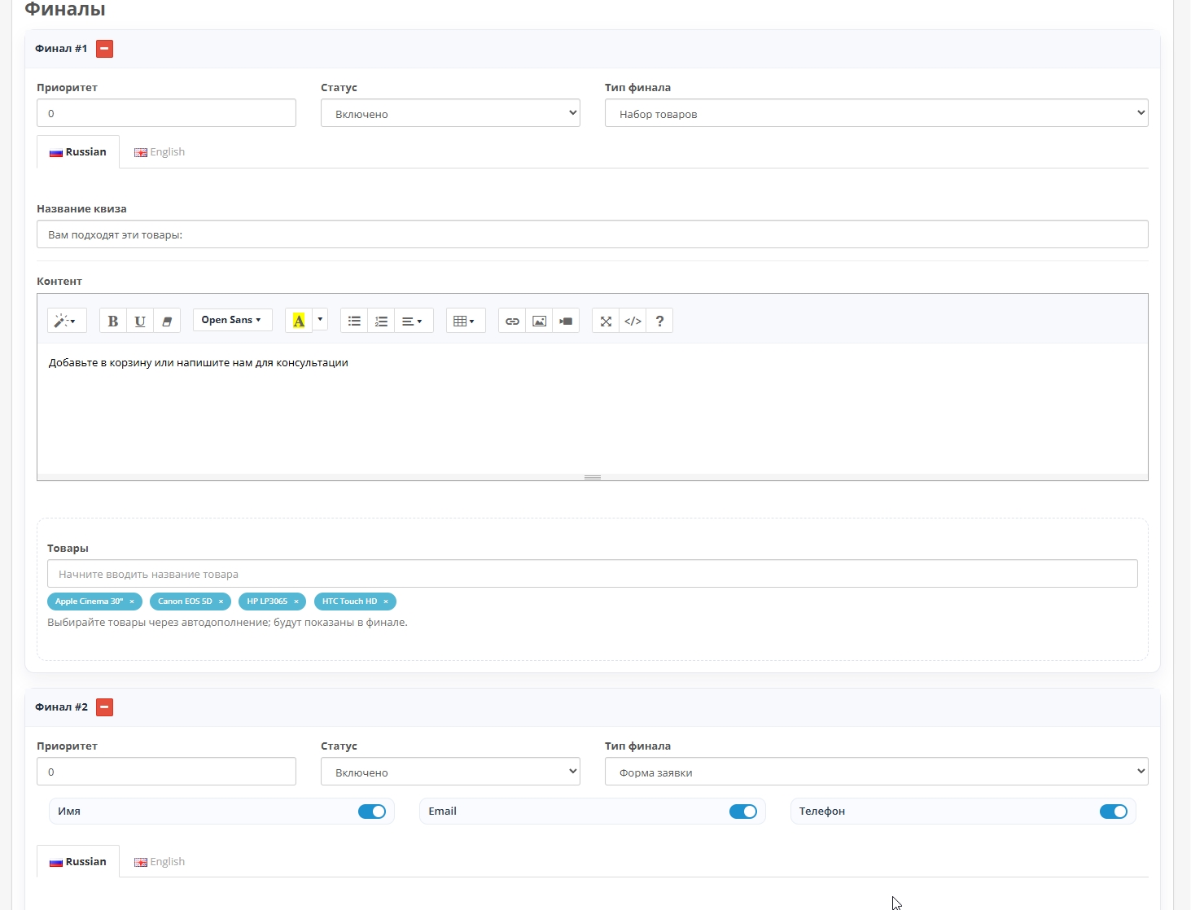This screenshot has width=1191, height=910.
Task: Open the insert picture dialog
Action: point(539,321)
